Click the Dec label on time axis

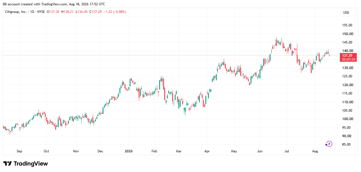point(100,151)
